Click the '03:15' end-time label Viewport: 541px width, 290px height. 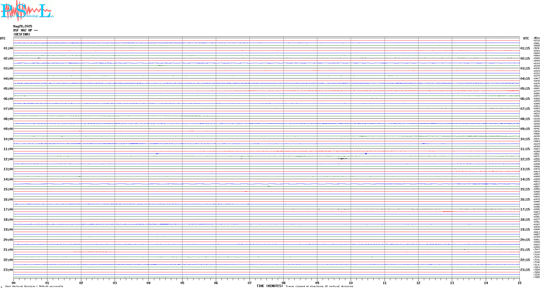(525, 68)
